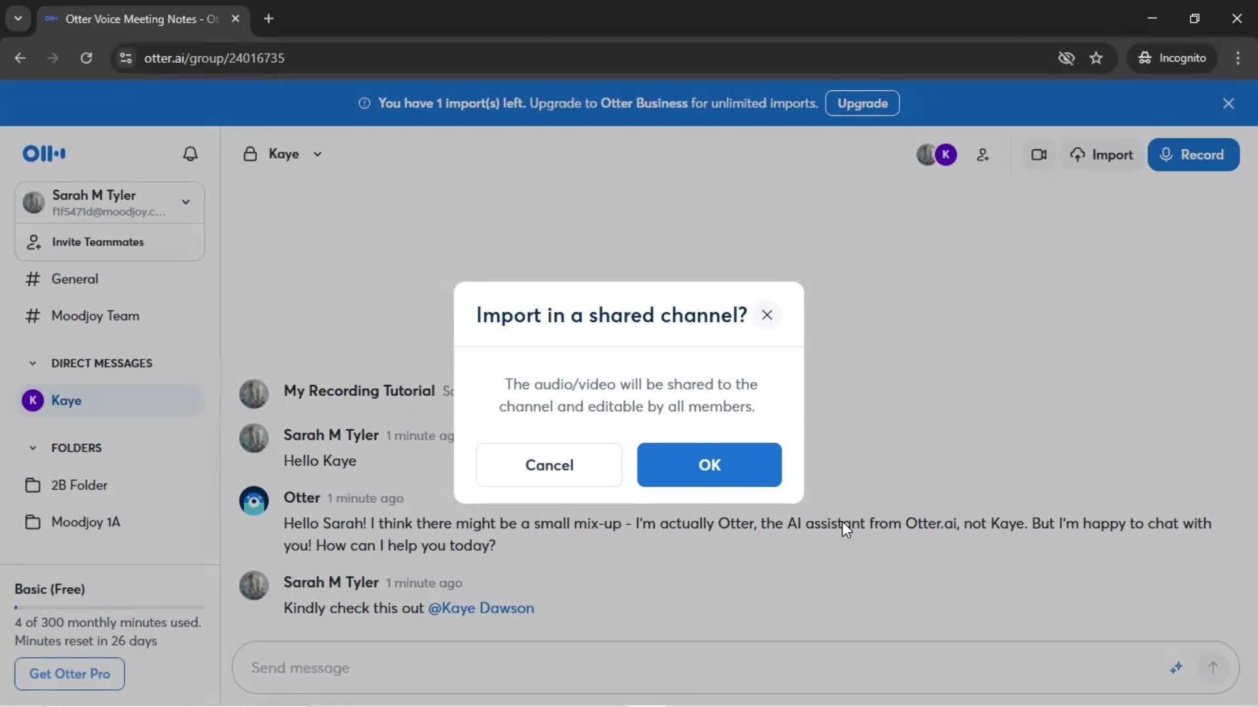Select the Kaye direct message
1258x707 pixels.
pos(110,401)
